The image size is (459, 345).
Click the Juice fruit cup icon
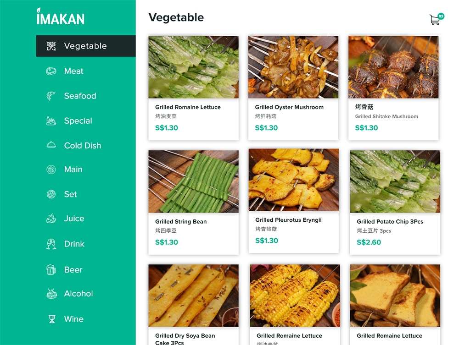[x=51, y=219]
